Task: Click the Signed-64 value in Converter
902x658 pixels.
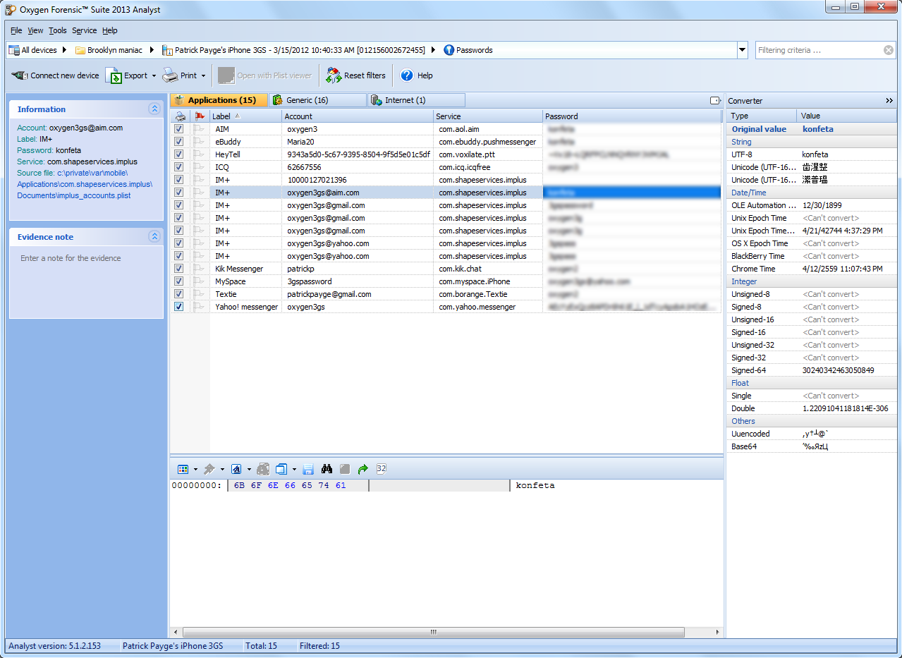Action: point(838,370)
